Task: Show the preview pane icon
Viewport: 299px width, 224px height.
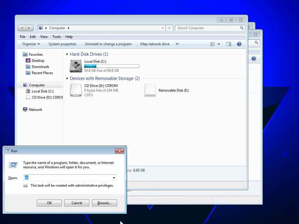Action: coord(228,44)
